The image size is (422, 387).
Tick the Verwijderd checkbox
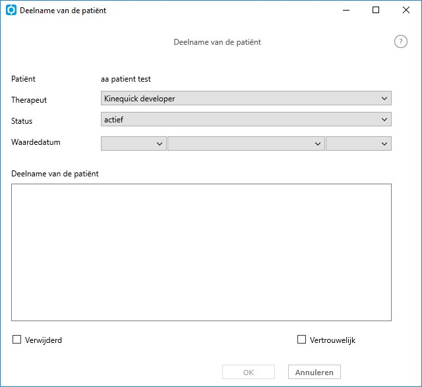tap(16, 340)
